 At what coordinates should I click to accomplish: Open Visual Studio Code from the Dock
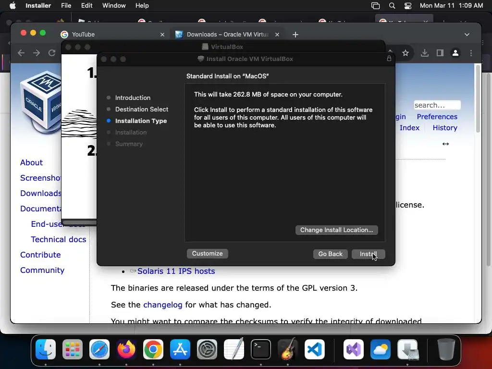pos(315,349)
